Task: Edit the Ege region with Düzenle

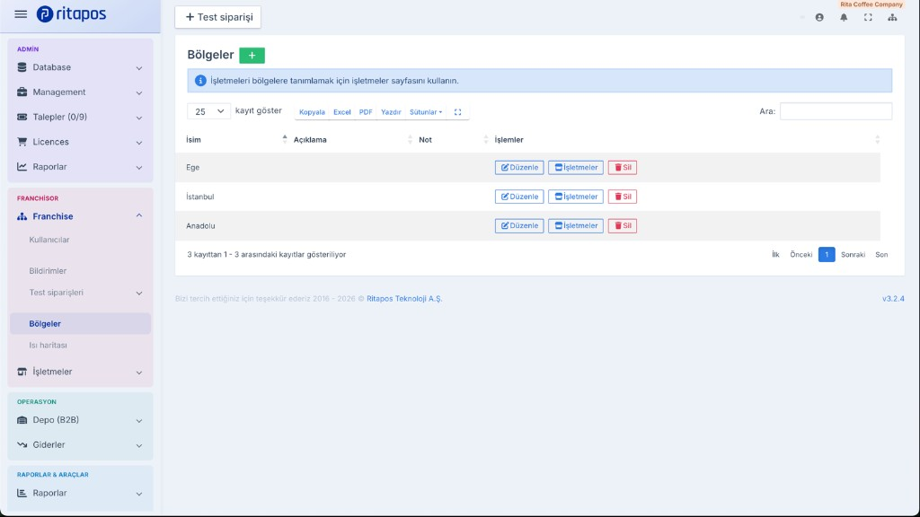Action: click(x=519, y=168)
